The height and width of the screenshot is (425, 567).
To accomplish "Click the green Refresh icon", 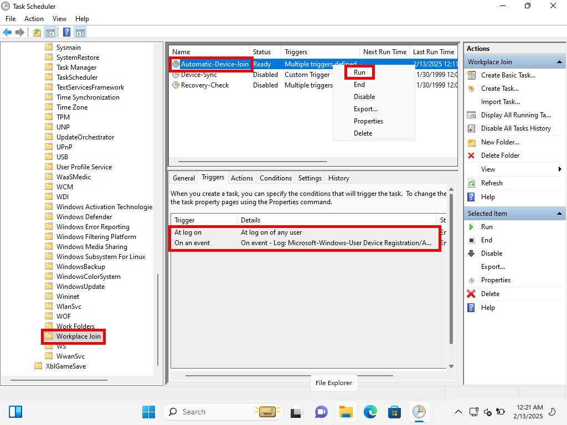I will (x=472, y=183).
